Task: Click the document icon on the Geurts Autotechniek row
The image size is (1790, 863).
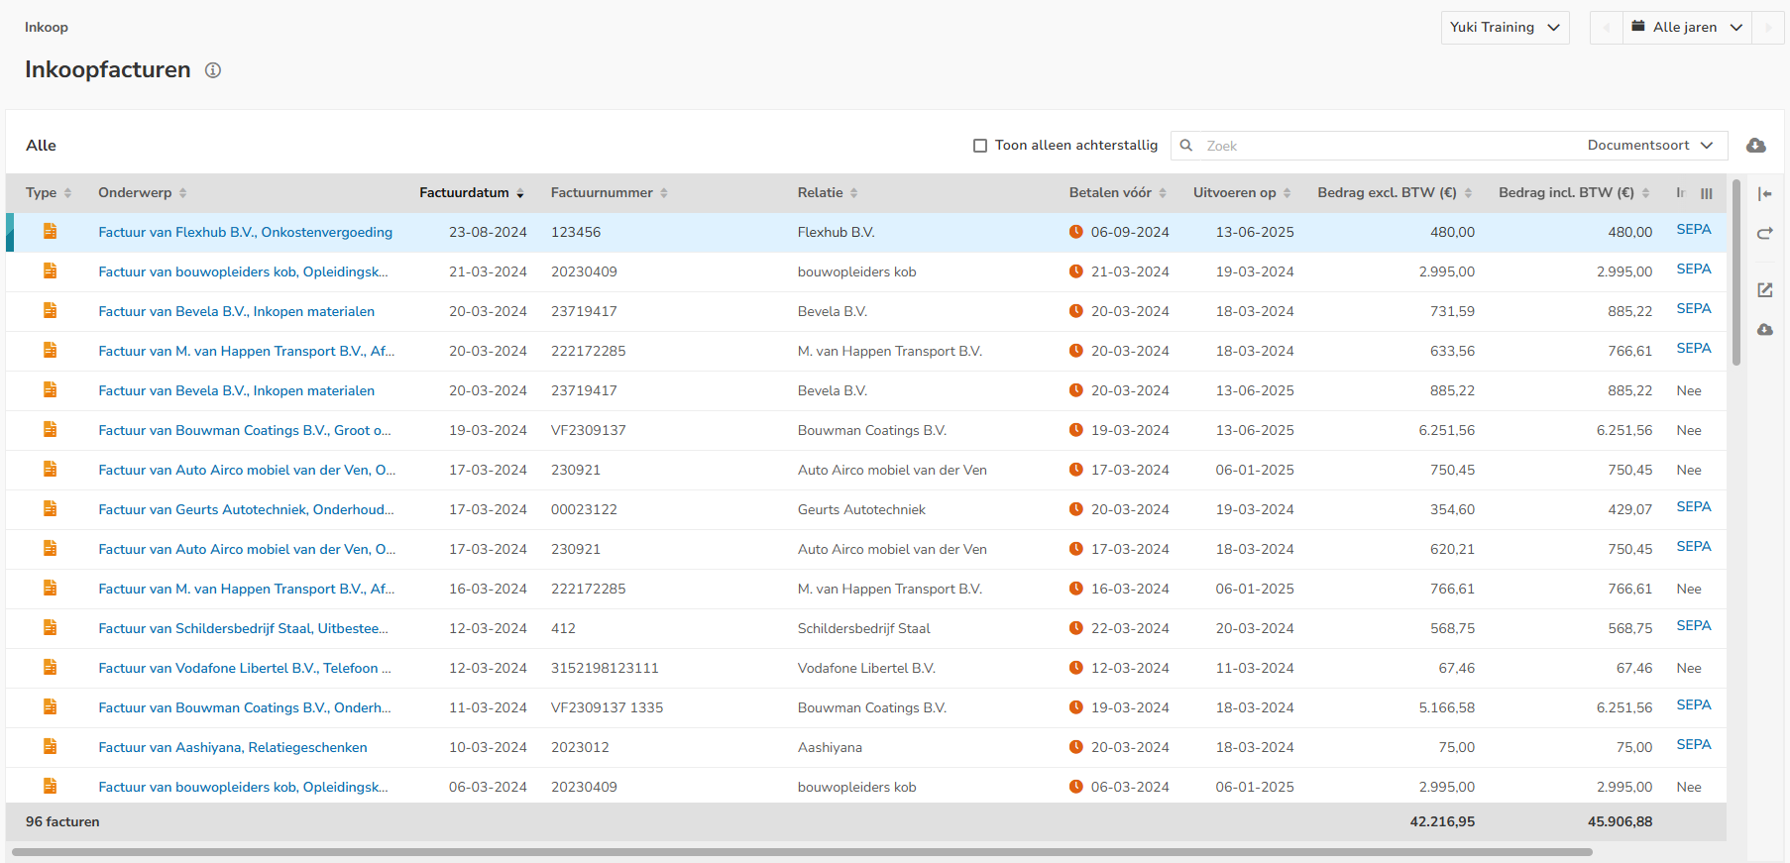Action: [x=50, y=509]
